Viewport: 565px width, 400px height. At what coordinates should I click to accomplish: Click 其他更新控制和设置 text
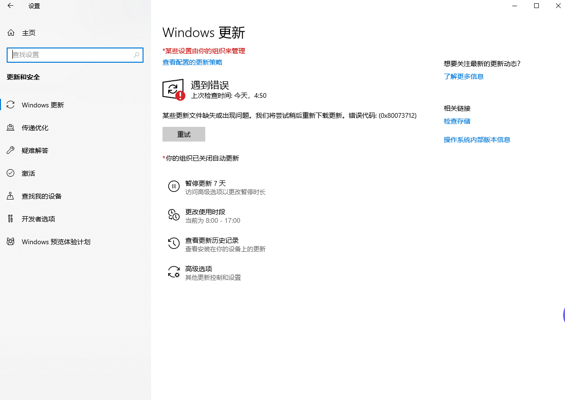pos(213,277)
